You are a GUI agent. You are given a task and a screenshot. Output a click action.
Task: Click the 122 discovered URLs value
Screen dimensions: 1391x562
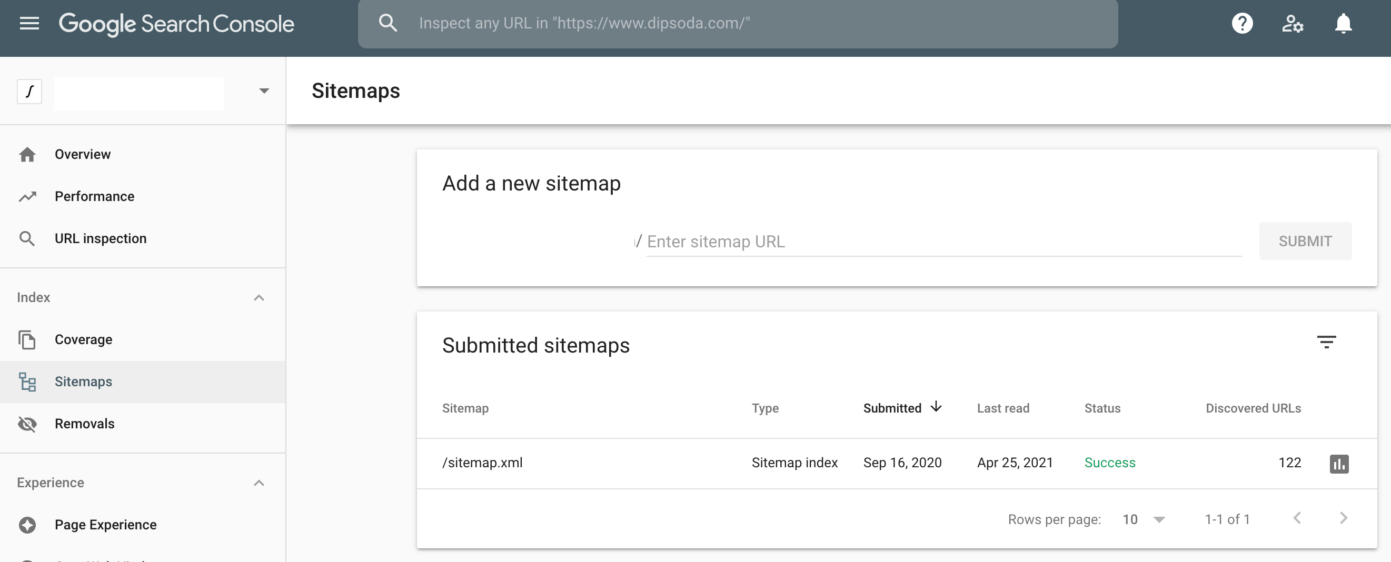(x=1289, y=463)
